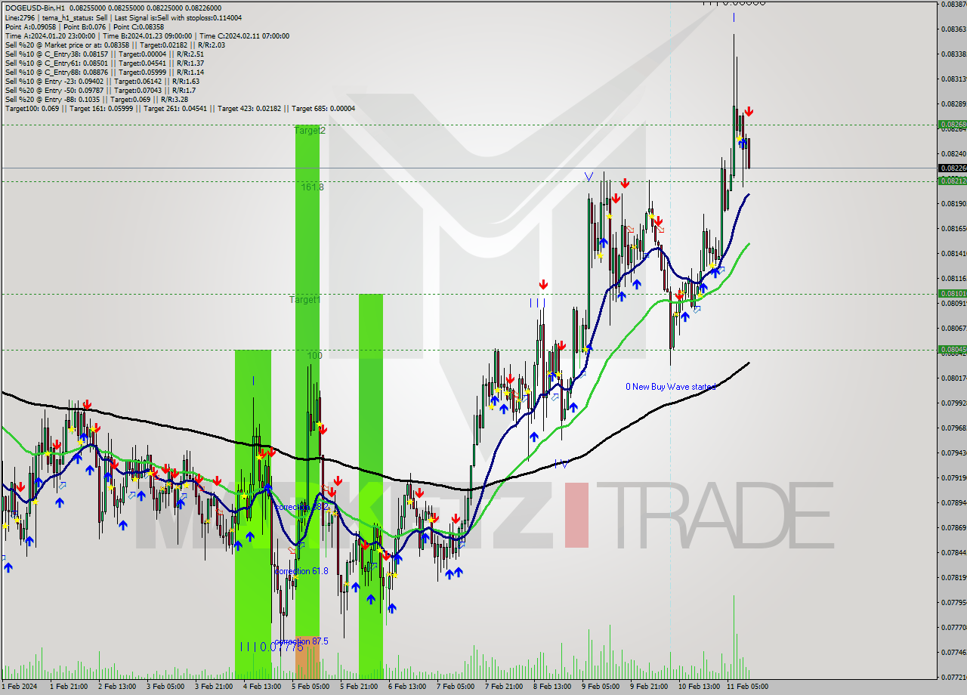
Task: Click the 0.08141 price axis label
Action: (953, 253)
